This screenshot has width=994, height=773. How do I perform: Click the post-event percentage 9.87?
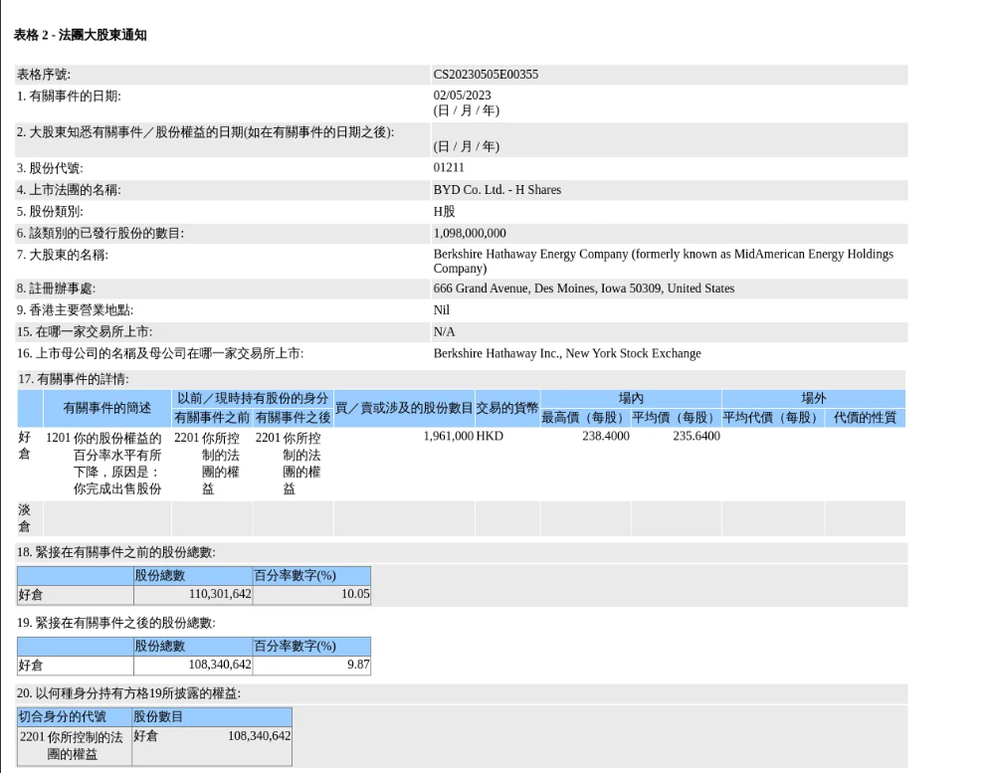click(358, 665)
